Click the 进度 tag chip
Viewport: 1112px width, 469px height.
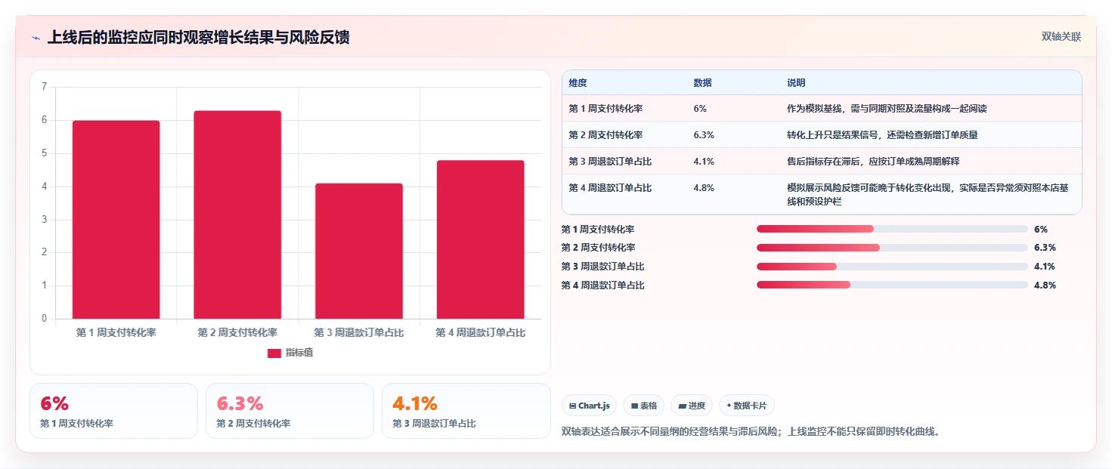tap(692, 406)
